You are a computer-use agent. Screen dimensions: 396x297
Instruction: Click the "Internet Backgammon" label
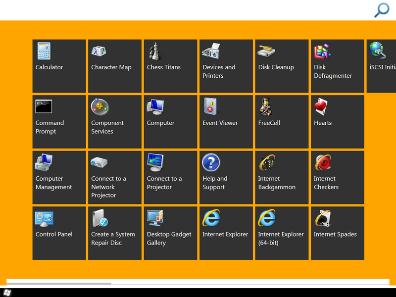tap(277, 183)
